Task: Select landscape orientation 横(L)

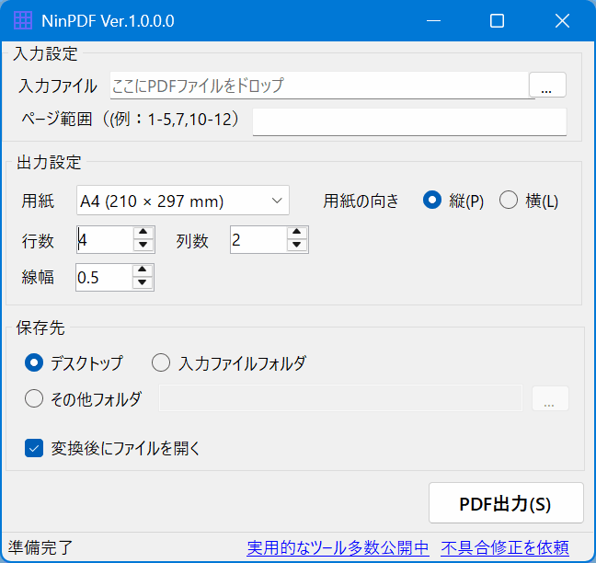Action: click(x=509, y=201)
